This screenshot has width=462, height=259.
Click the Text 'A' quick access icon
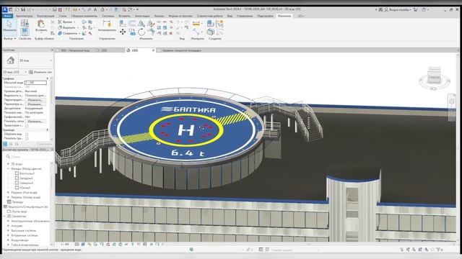[95, 9]
